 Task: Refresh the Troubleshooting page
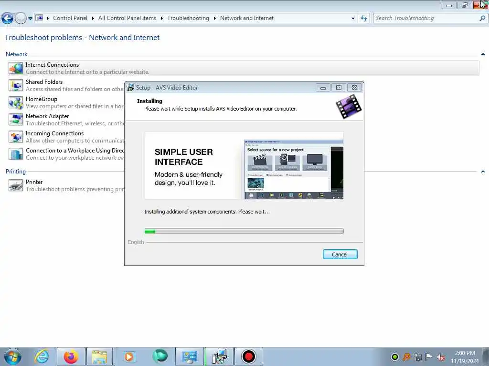coord(364,19)
